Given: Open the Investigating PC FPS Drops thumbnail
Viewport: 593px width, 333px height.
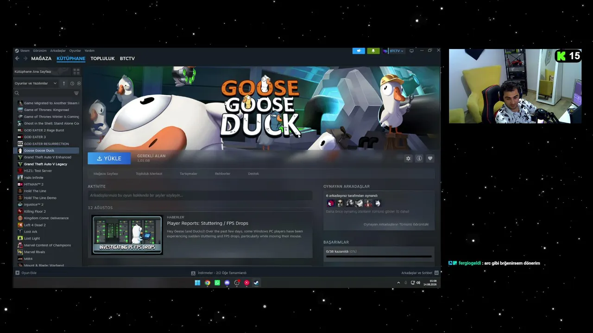Looking at the screenshot, I should 127,235.
